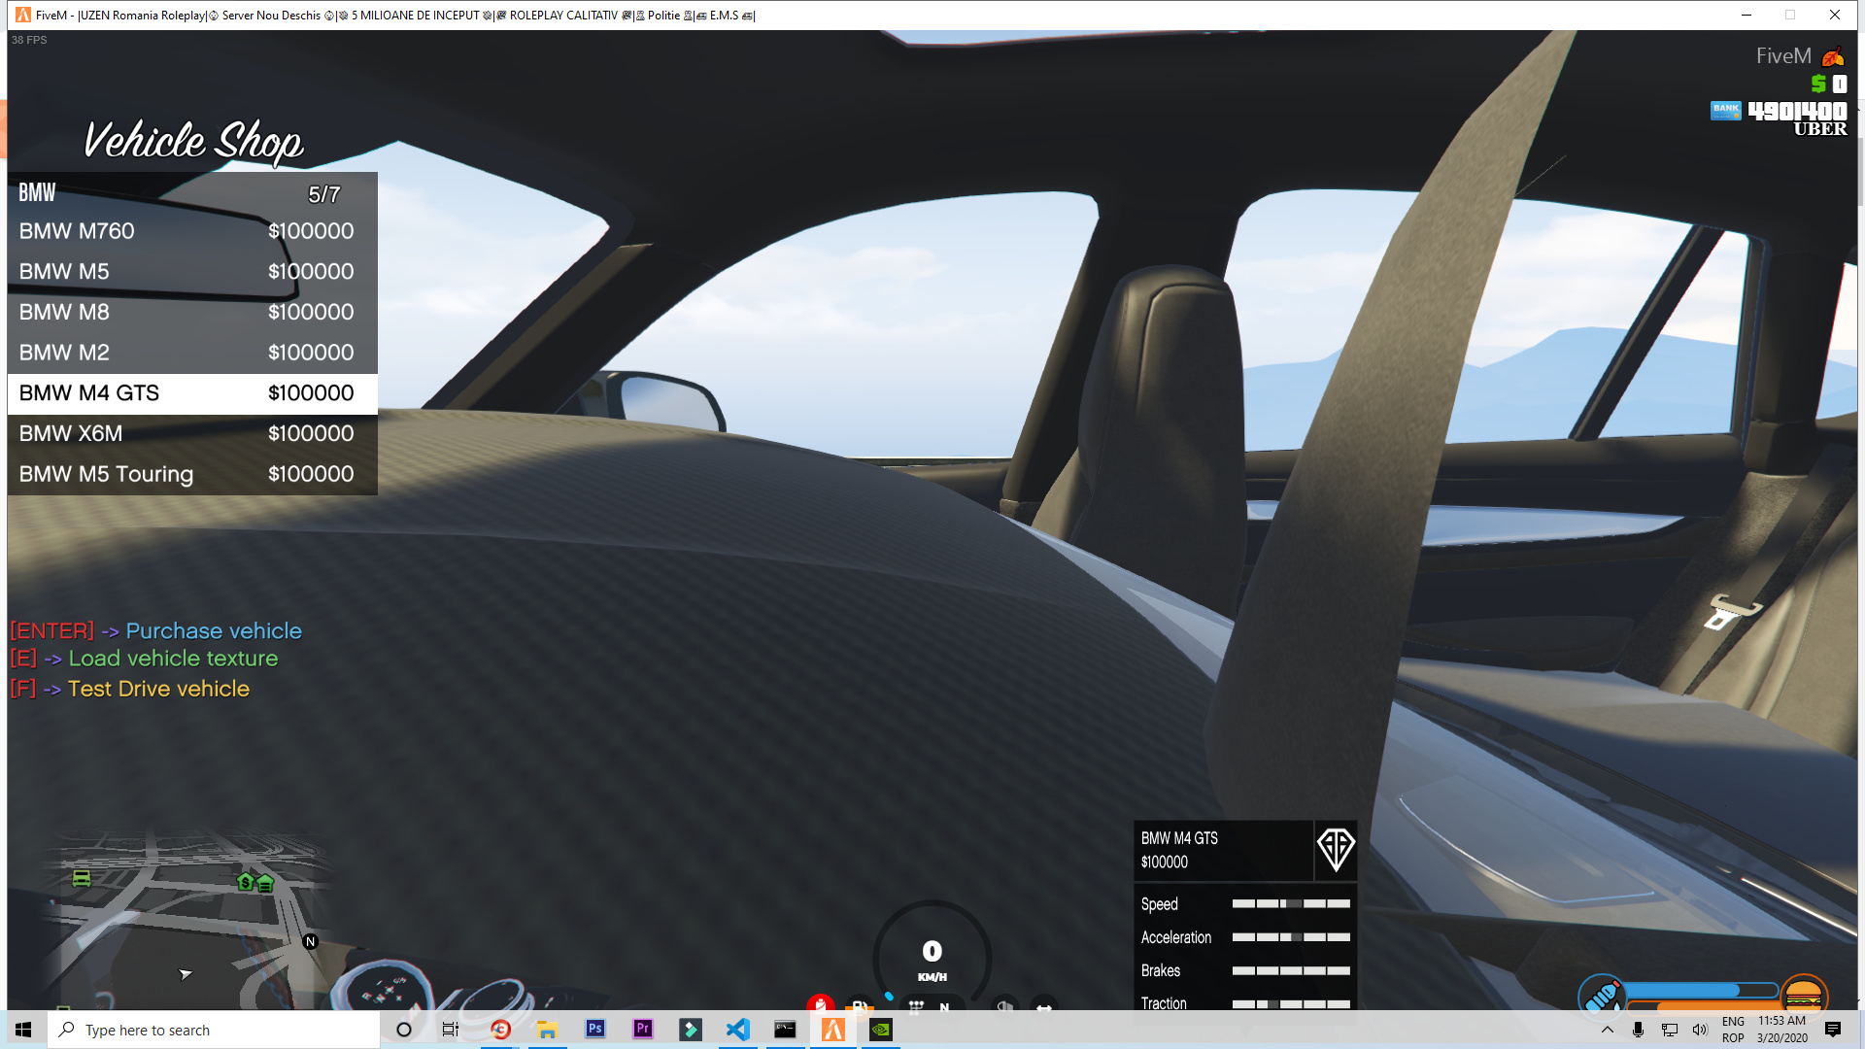Launch Photoshop from the taskbar
This screenshot has height=1049, width=1865.
595,1030
